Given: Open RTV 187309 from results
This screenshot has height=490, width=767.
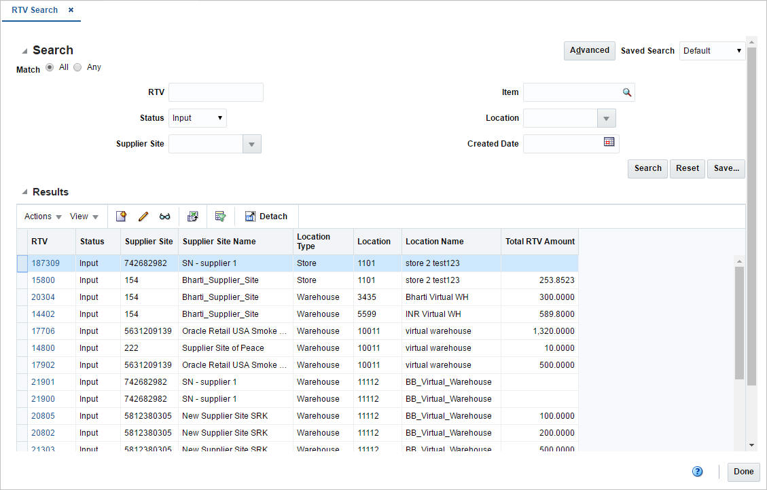Looking at the screenshot, I should (x=48, y=263).
